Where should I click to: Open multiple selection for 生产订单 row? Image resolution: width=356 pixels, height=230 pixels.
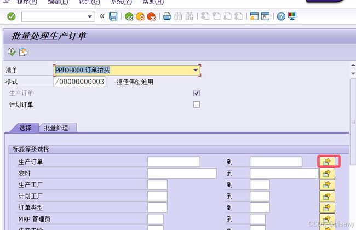[x=327, y=162]
